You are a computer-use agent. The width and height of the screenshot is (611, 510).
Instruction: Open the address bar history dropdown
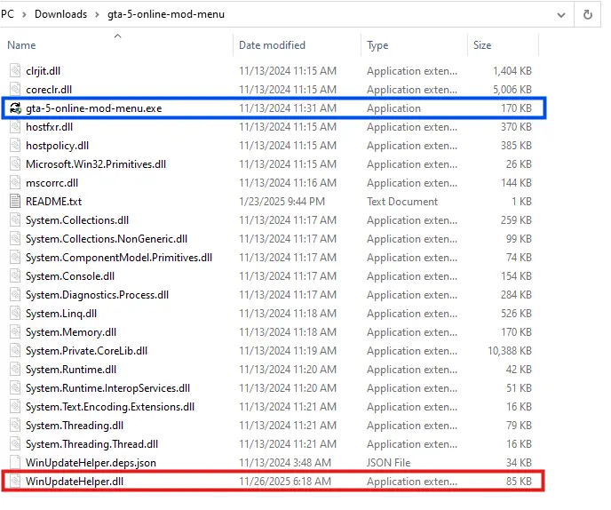(x=560, y=14)
